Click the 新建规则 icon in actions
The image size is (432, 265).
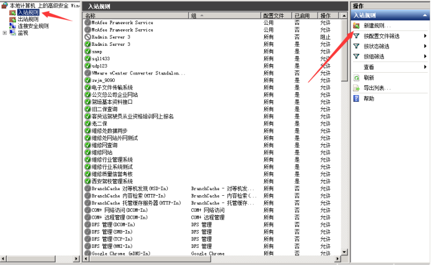tap(356, 26)
